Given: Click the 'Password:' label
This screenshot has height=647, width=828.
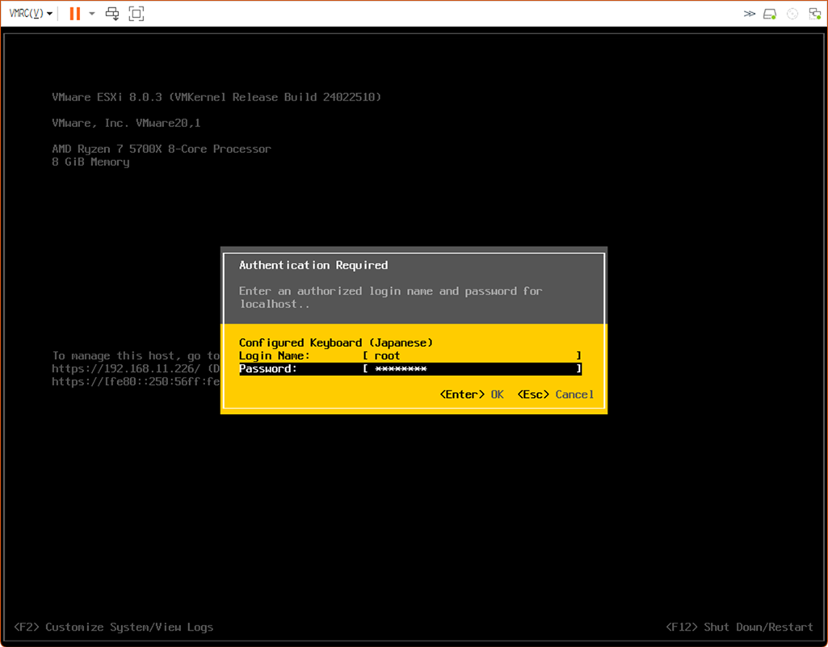Looking at the screenshot, I should pos(267,369).
